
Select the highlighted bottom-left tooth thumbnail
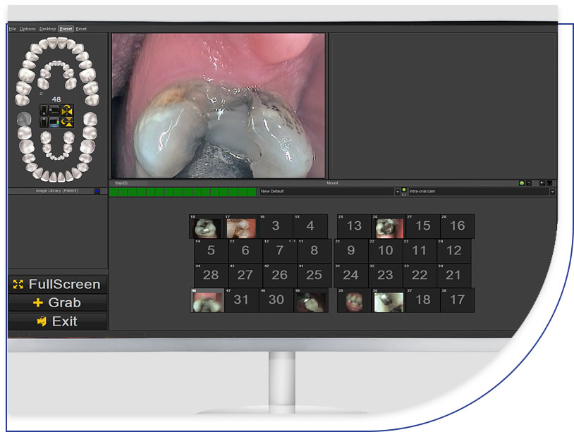point(207,301)
